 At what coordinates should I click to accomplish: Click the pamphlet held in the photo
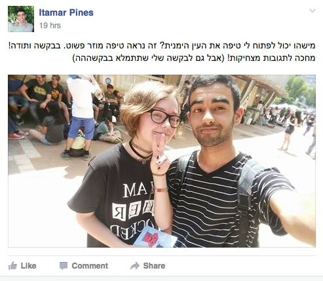point(155,238)
